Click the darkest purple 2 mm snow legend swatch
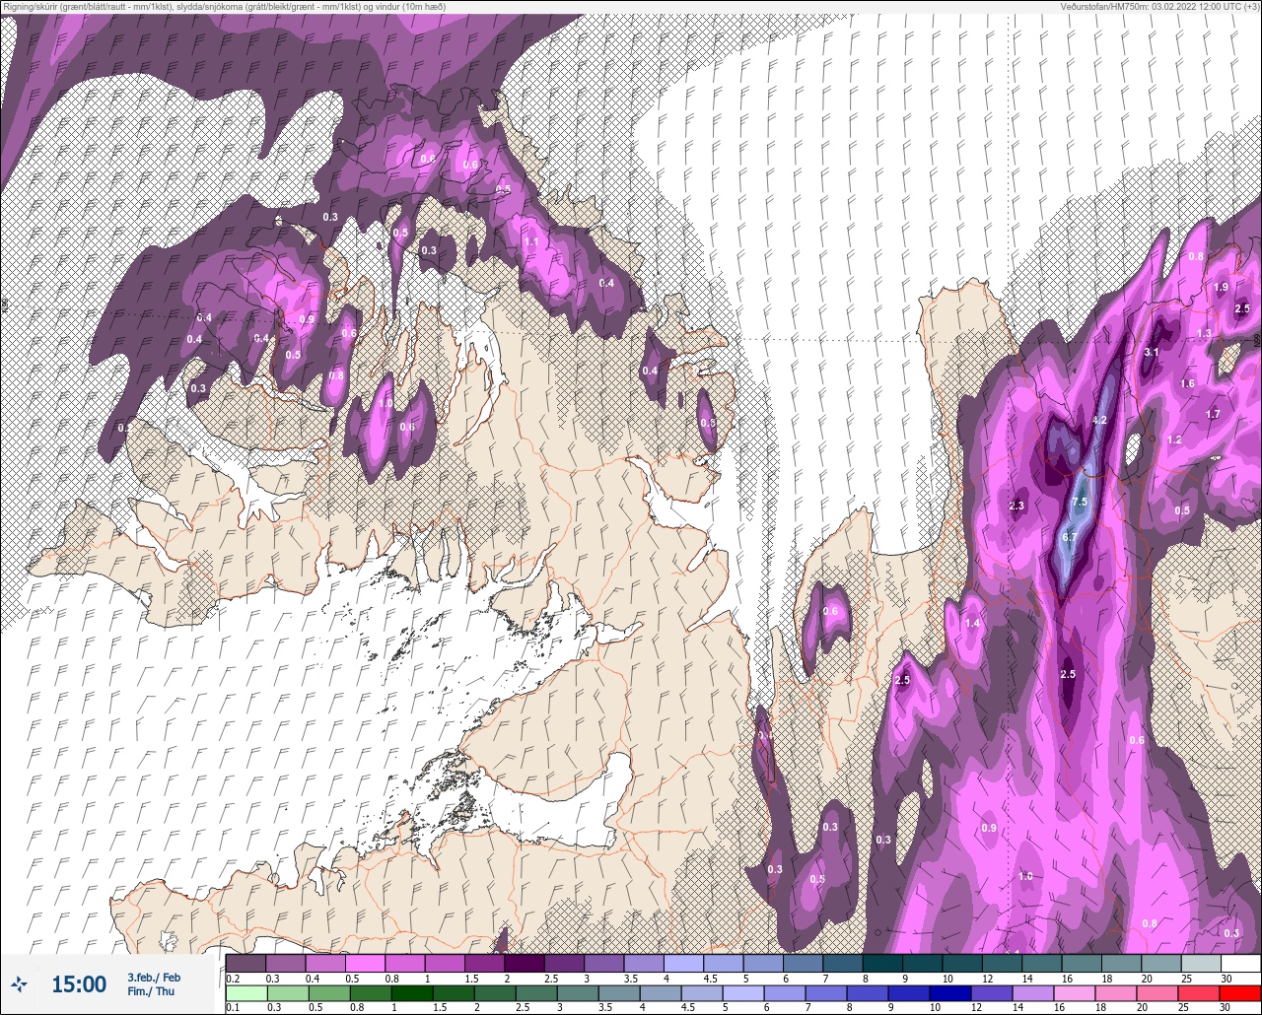Image resolution: width=1262 pixels, height=1015 pixels. (524, 963)
